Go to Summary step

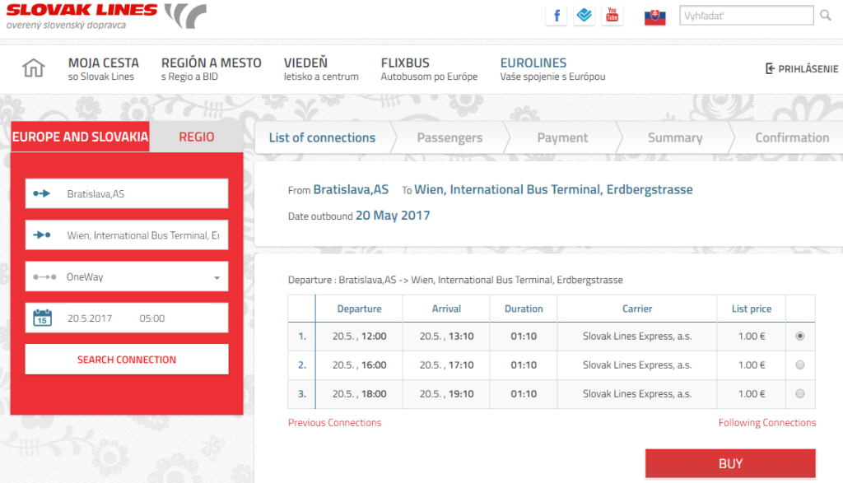(x=675, y=137)
